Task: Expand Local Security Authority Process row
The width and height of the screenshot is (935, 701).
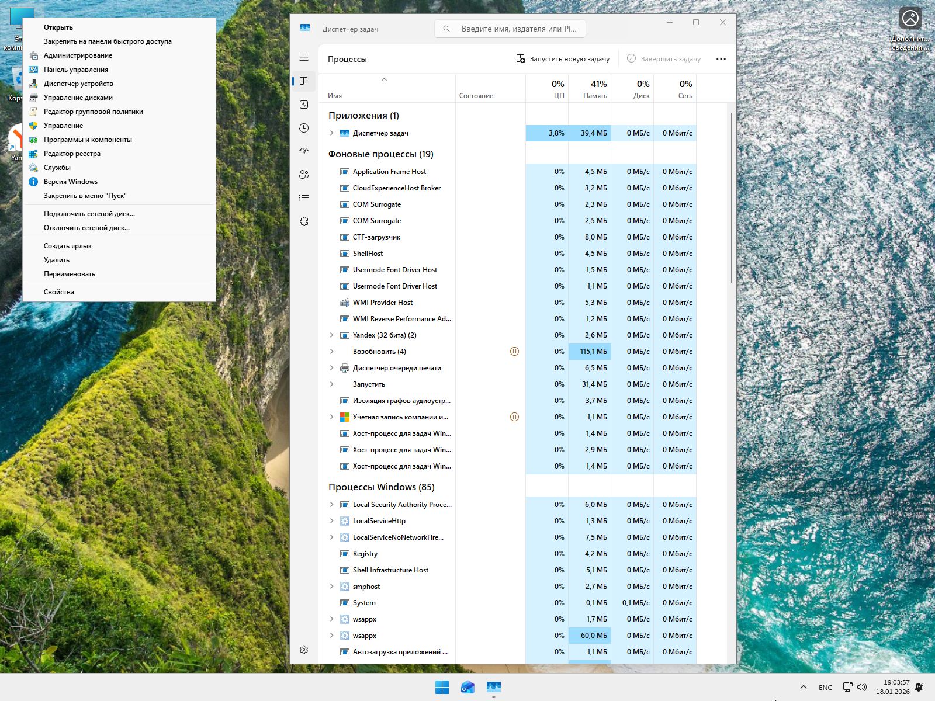Action: click(332, 505)
